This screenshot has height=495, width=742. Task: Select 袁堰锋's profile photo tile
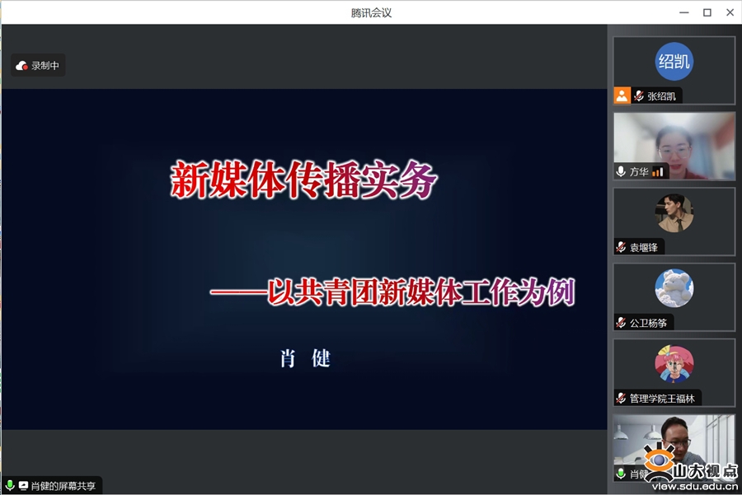674,213
